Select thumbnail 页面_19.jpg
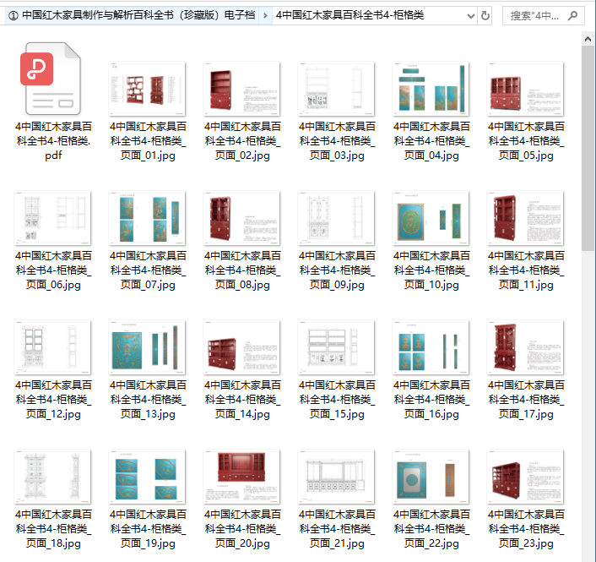Image resolution: width=596 pixels, height=562 pixels. point(147,477)
